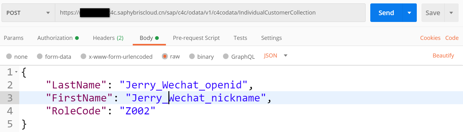Viewport: 463px width, 132px height.
Task: Select the GraphQL radio option
Action: click(226, 56)
